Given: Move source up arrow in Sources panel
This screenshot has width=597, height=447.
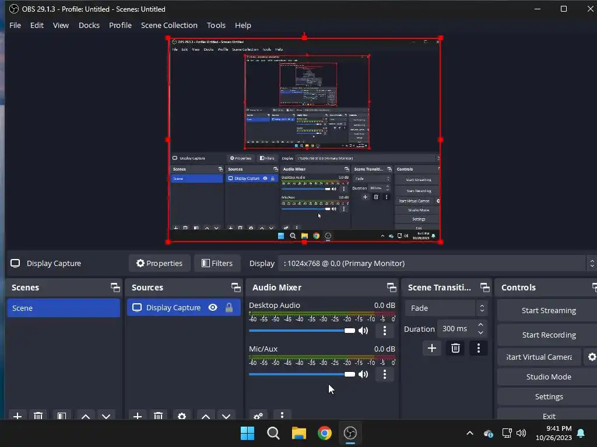Looking at the screenshot, I should click(206, 416).
